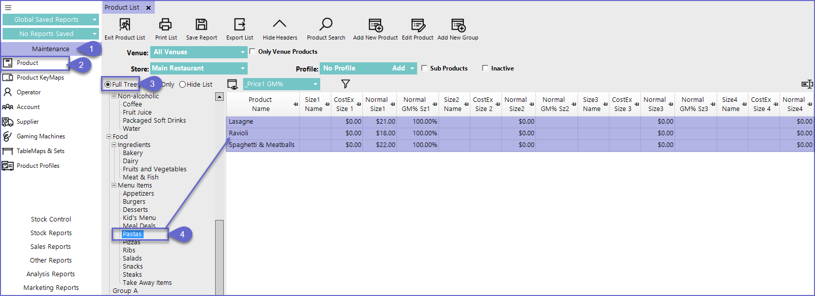The height and width of the screenshot is (296, 815).
Task: Open the Stock Control menu
Action: point(51,219)
